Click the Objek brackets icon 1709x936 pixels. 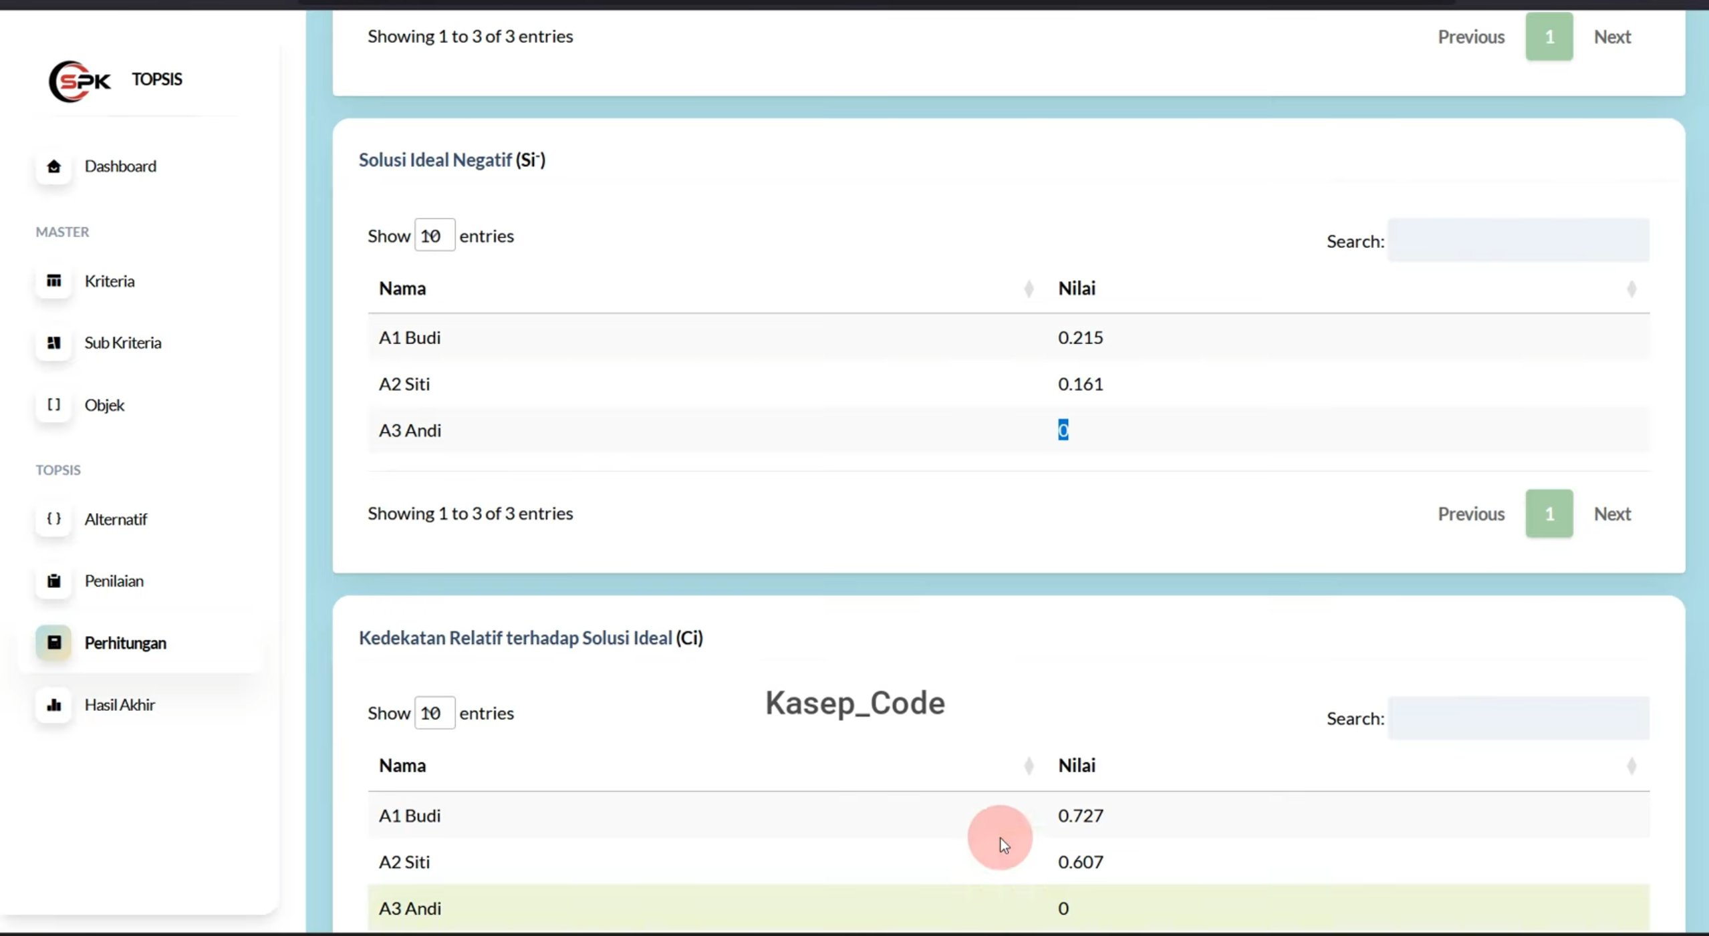click(53, 405)
